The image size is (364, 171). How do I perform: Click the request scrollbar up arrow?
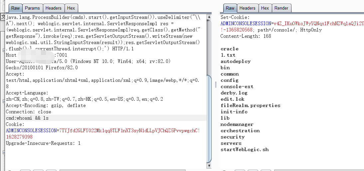[209, 17]
